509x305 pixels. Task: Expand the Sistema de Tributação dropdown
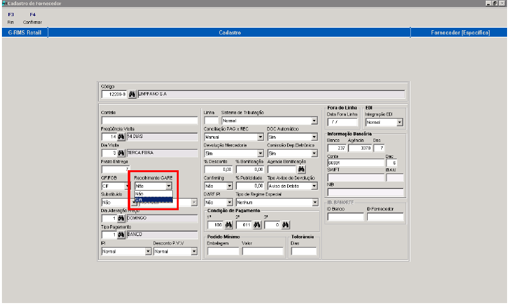point(314,121)
